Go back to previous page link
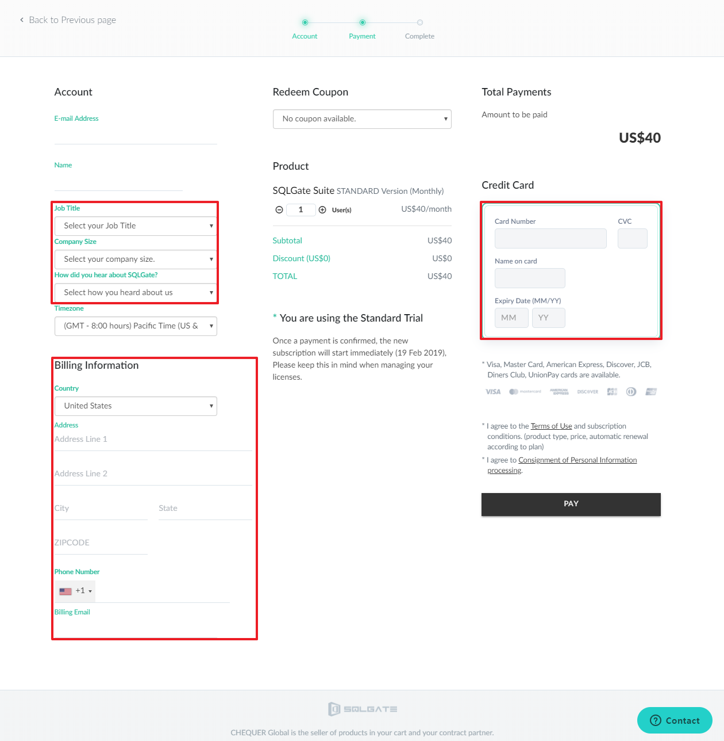This screenshot has height=741, width=724. [x=68, y=20]
